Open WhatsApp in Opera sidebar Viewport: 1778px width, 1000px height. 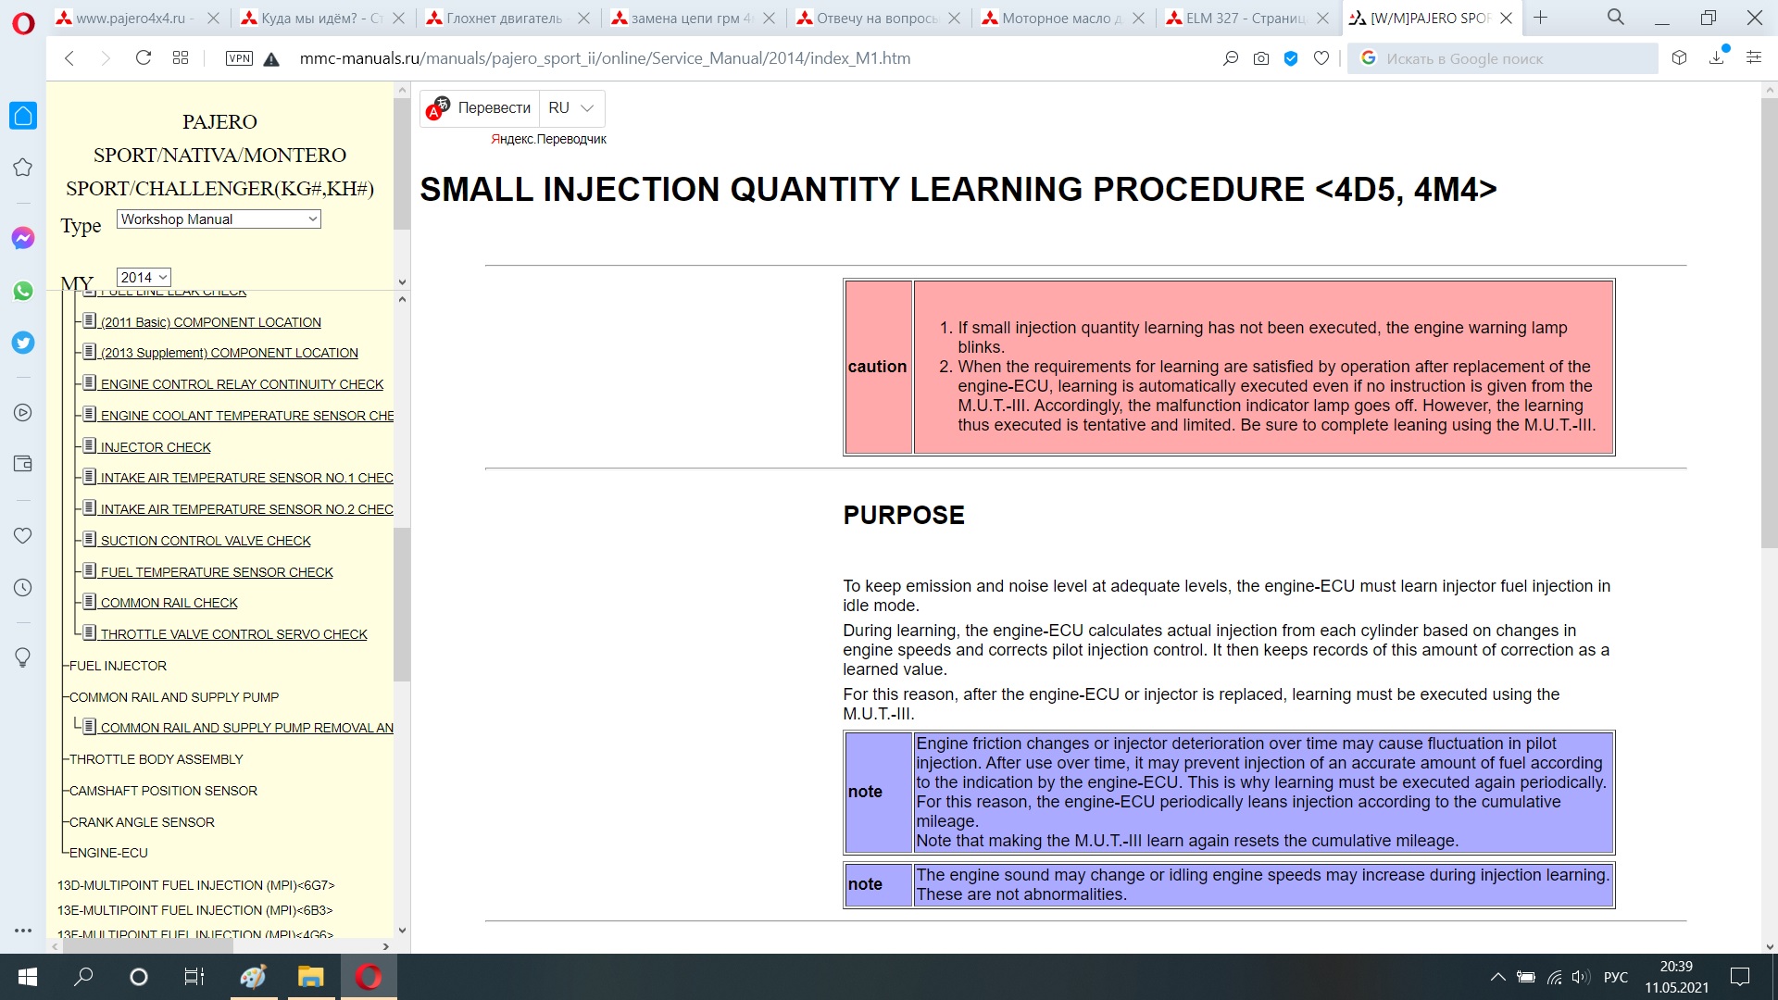(23, 291)
